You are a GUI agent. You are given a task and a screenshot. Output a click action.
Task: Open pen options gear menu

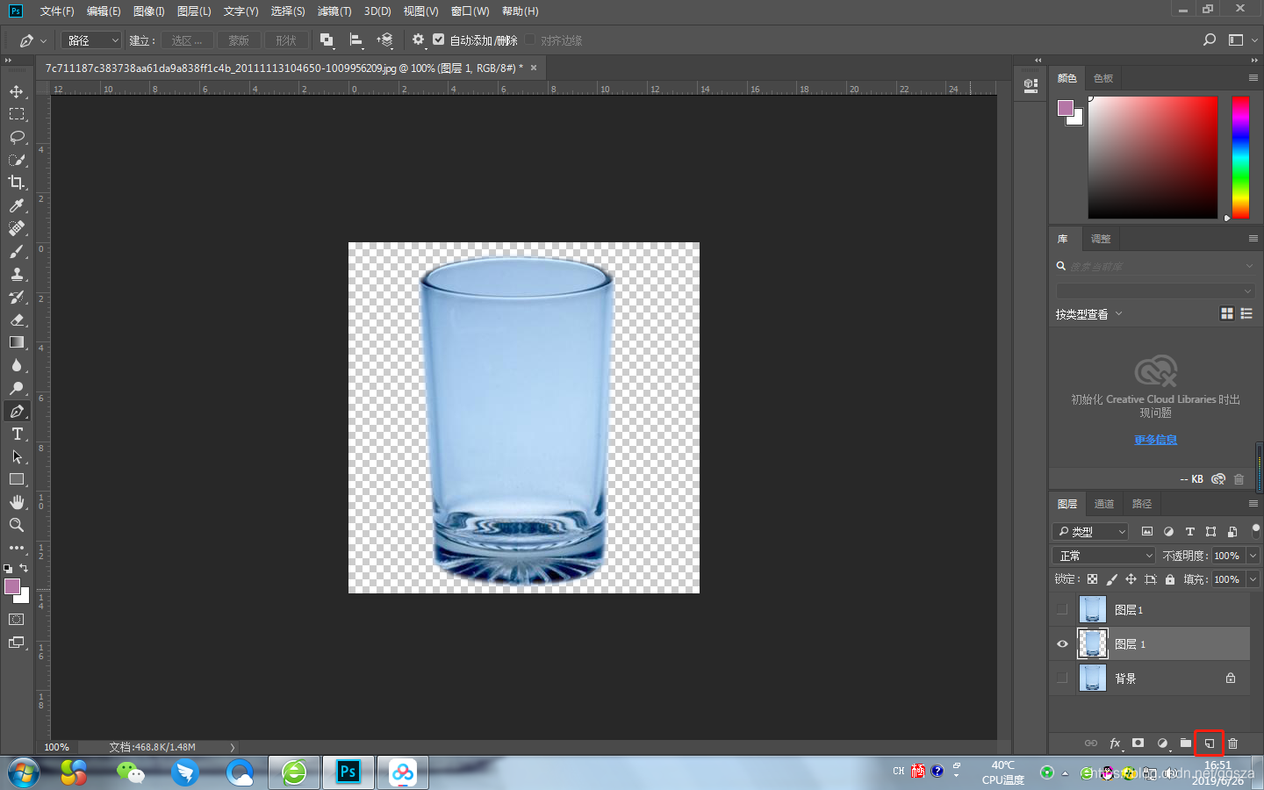418,39
